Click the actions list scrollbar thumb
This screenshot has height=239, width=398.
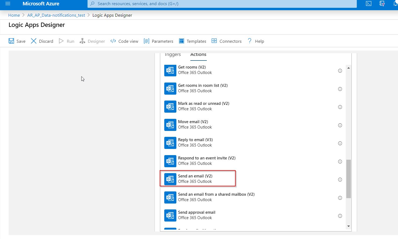click(348, 179)
